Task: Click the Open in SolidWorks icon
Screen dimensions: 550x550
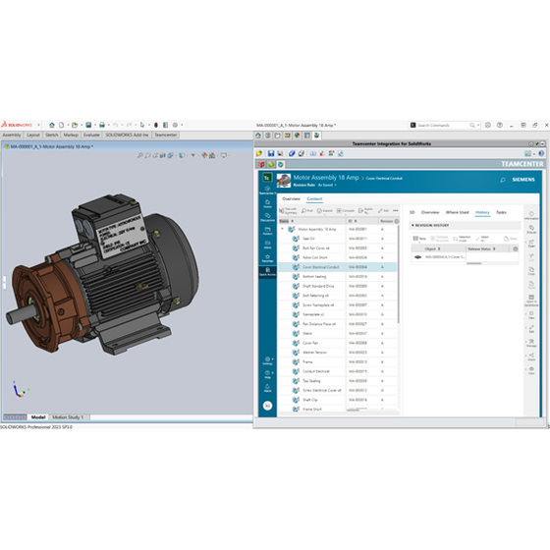Action: coord(531,301)
